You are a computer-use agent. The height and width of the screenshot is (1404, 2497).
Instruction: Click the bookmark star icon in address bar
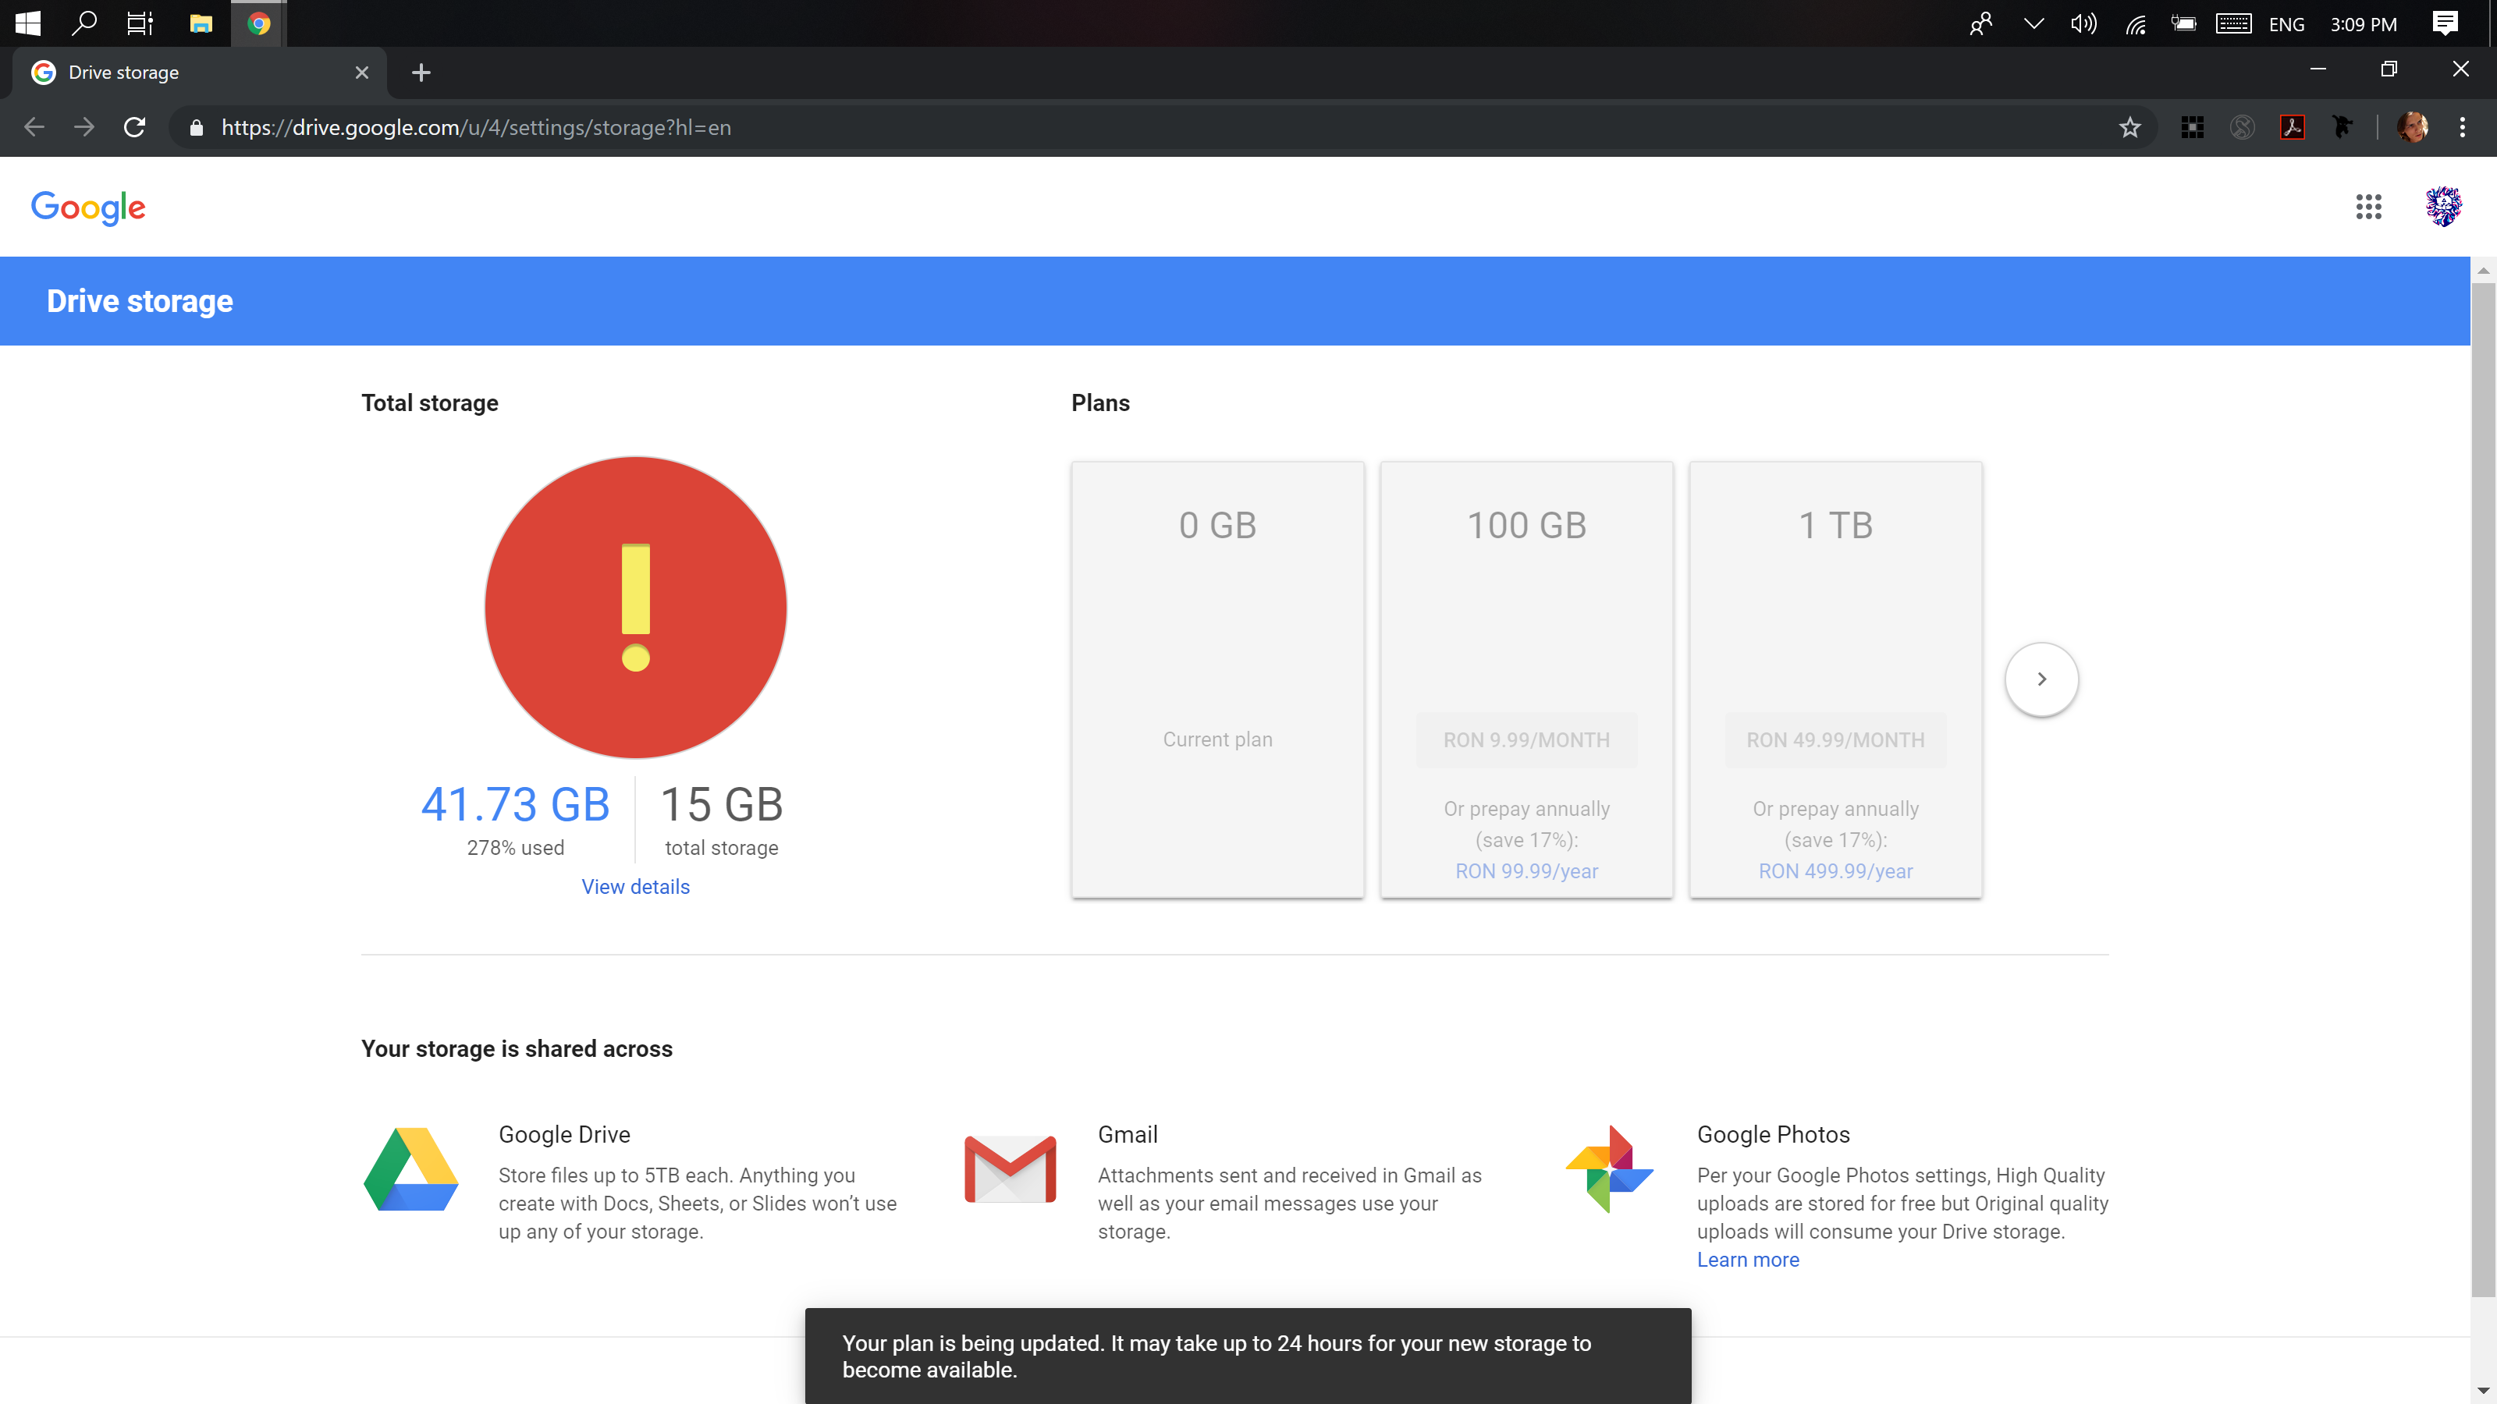click(2130, 127)
